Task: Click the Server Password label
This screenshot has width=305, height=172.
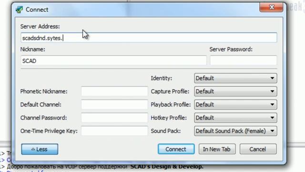Action: coord(231,49)
